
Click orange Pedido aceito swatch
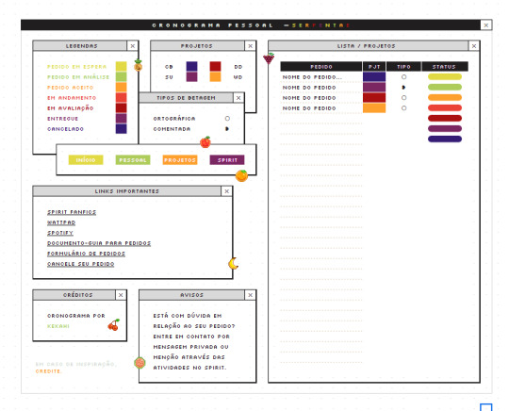[x=121, y=88]
